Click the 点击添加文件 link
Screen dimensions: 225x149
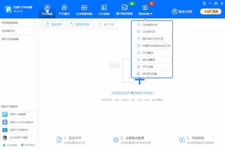click(121, 93)
